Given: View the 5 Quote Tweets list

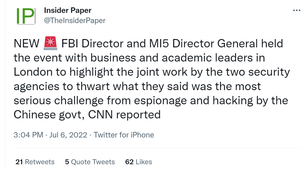Looking at the screenshot, I should [x=90, y=162].
